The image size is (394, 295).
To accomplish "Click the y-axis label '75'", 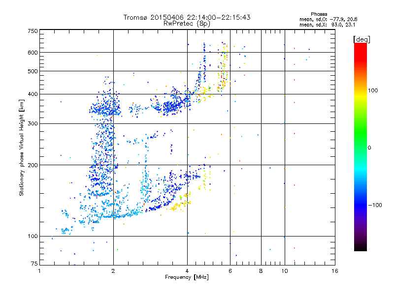I will (x=34, y=264).
